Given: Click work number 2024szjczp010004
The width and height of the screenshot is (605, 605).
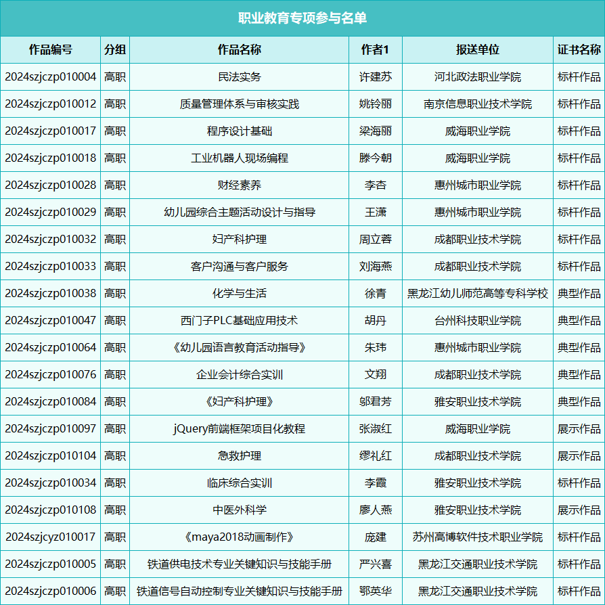Looking at the screenshot, I should tap(51, 76).
